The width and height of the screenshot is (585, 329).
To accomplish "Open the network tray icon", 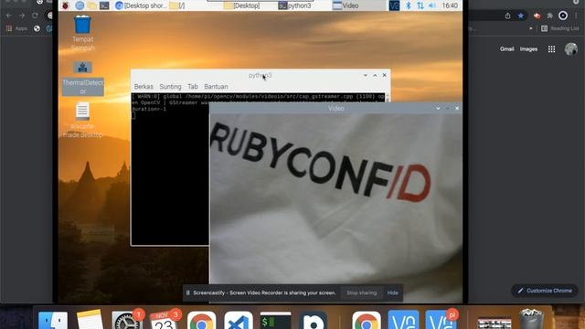I will (420, 5).
